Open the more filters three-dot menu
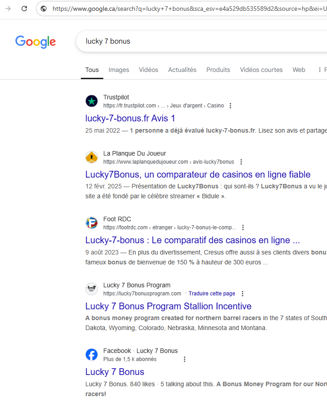Viewport: 327px width, 406px height. point(320,70)
